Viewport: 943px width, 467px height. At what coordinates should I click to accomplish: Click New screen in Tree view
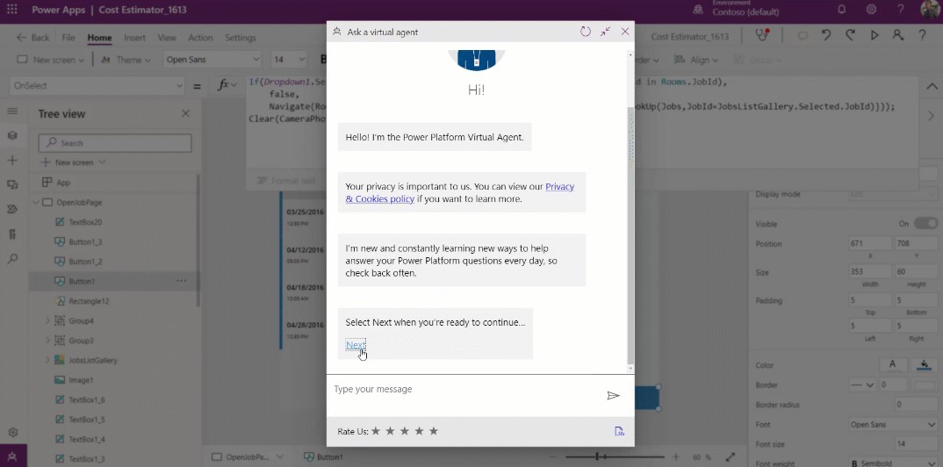73,162
